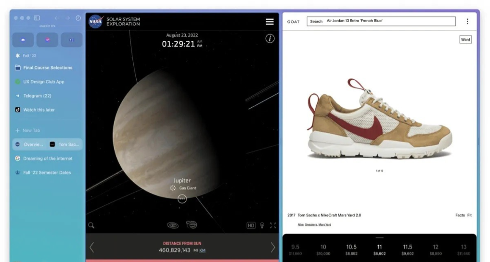The width and height of the screenshot is (490, 262).
Task: Click the August 23, 2022 date
Action: pyautogui.click(x=182, y=35)
